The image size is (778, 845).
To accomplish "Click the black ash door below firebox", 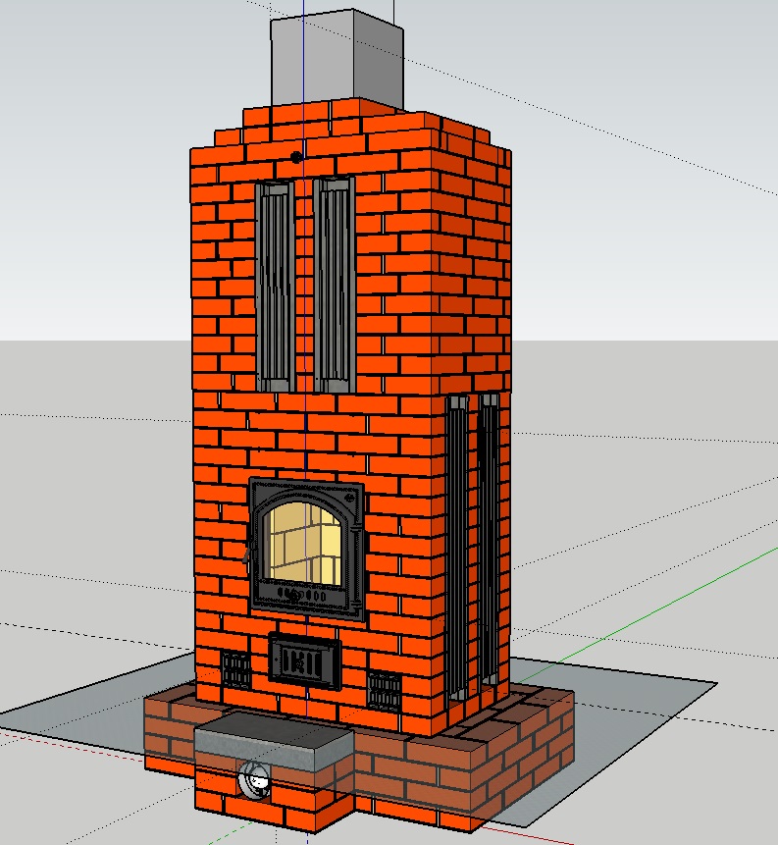I will (305, 660).
